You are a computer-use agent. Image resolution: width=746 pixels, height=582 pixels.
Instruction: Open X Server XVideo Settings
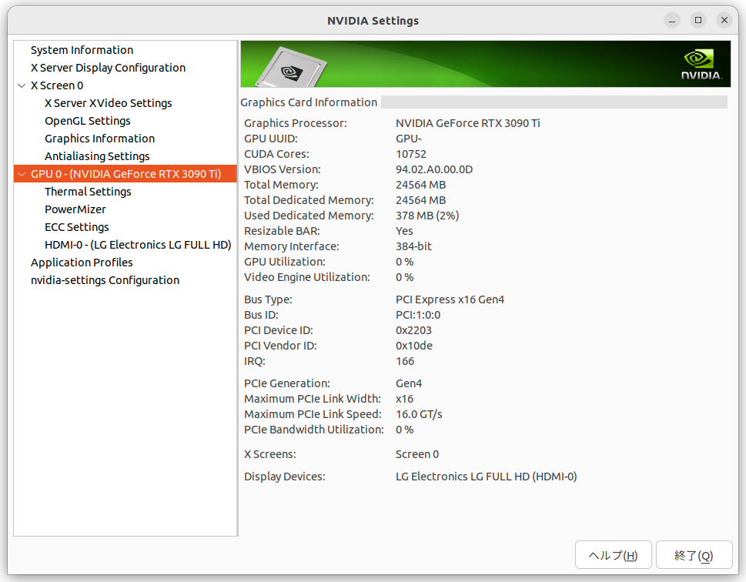tap(108, 103)
